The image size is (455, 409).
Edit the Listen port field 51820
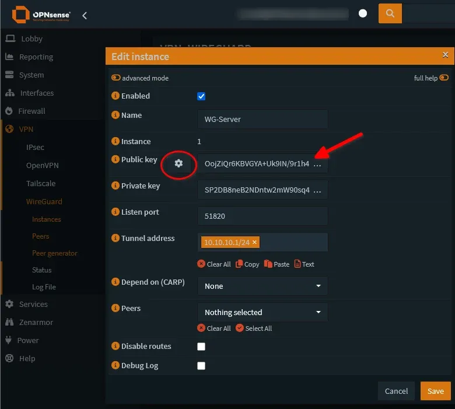262,216
